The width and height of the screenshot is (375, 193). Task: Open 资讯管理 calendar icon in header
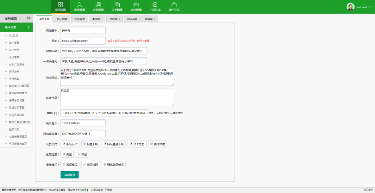click(x=136, y=5)
